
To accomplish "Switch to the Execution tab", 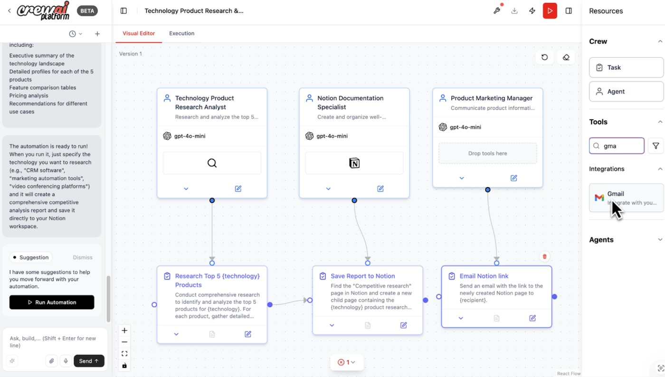I will coord(181,34).
